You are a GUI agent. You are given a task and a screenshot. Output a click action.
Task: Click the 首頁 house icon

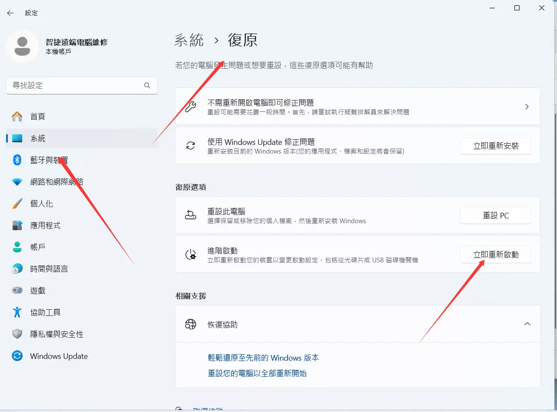pyautogui.click(x=17, y=116)
